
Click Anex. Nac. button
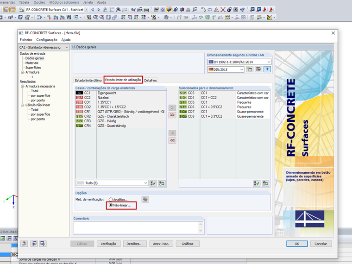[x=161, y=244]
